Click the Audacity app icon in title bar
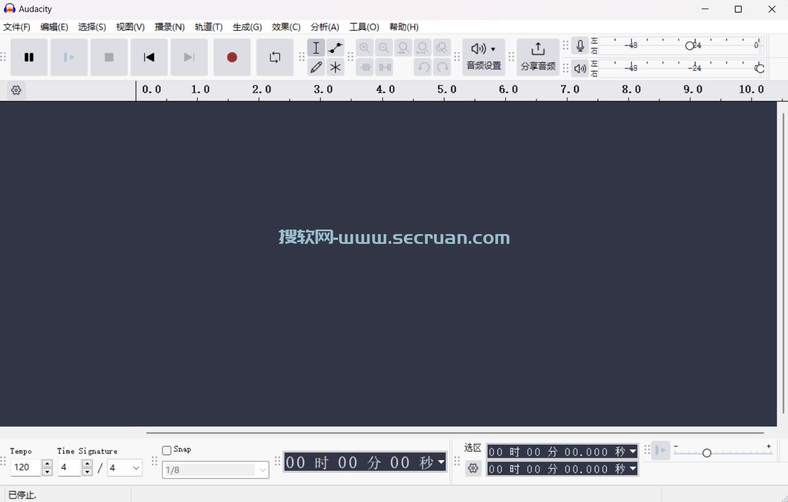Image resolution: width=788 pixels, height=502 pixels. [x=10, y=9]
